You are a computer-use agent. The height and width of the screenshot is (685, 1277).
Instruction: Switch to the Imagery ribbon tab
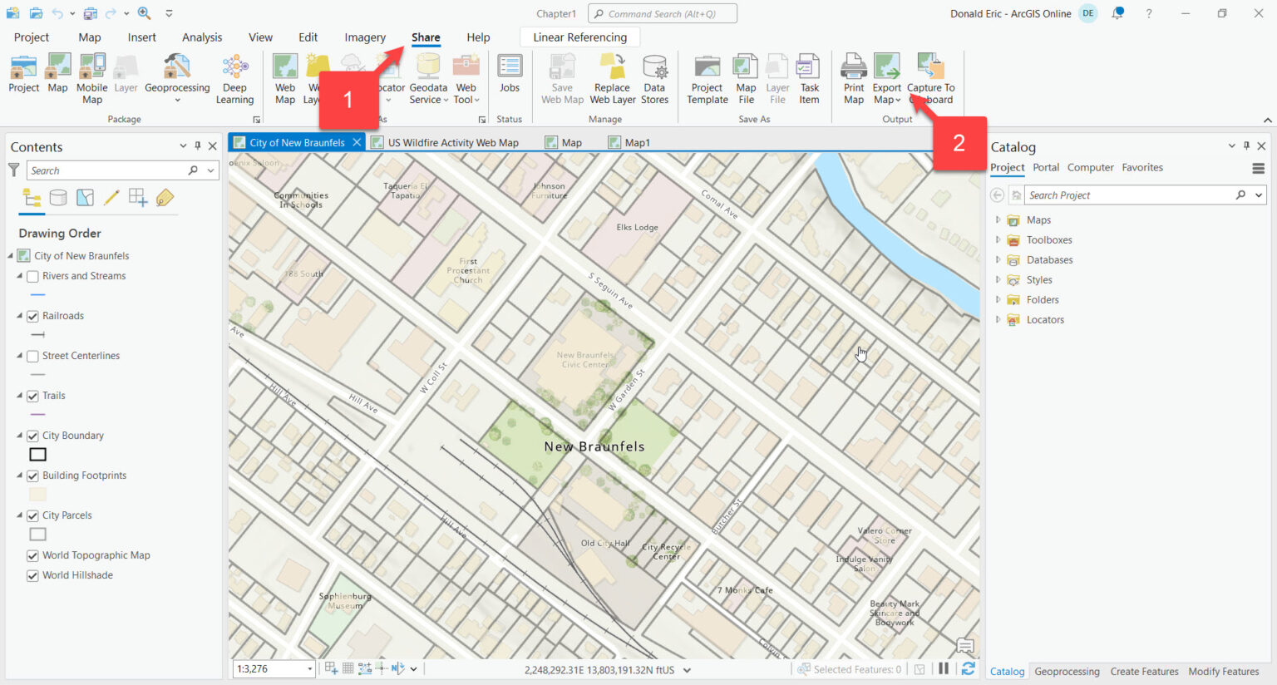click(365, 37)
